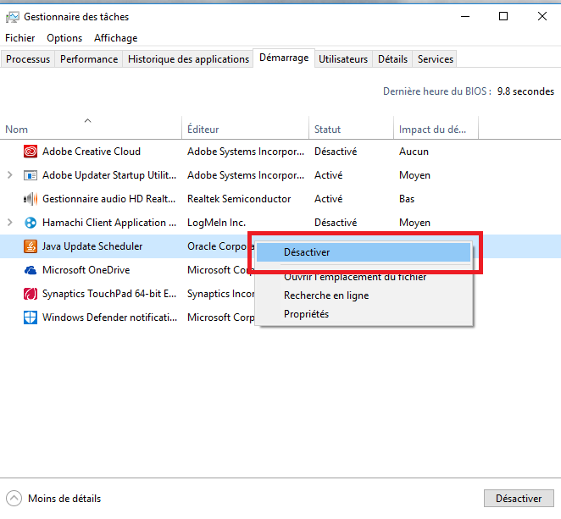The image size is (561, 519).
Task: Open the Affichage menu
Action: [115, 38]
